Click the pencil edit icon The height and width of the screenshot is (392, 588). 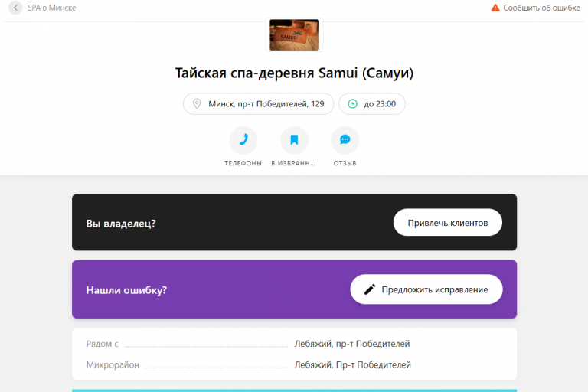coord(370,289)
